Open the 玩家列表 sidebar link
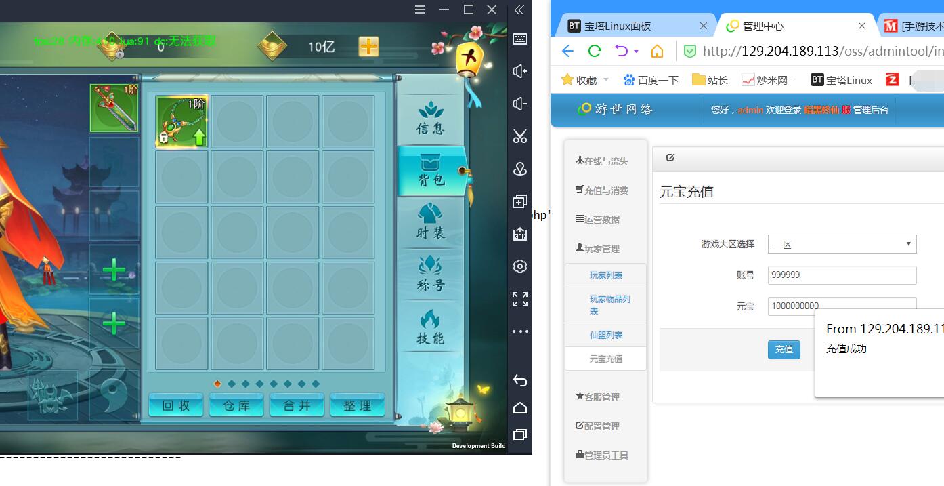Image resolution: width=944 pixels, height=486 pixels. pos(605,276)
